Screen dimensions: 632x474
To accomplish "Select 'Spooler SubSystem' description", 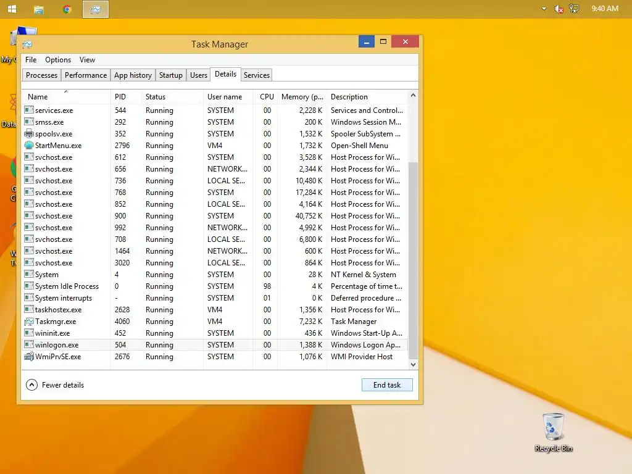I will pos(365,134).
